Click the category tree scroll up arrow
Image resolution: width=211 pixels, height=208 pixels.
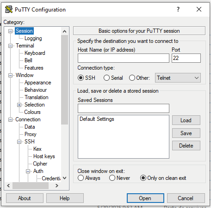coord(64,31)
